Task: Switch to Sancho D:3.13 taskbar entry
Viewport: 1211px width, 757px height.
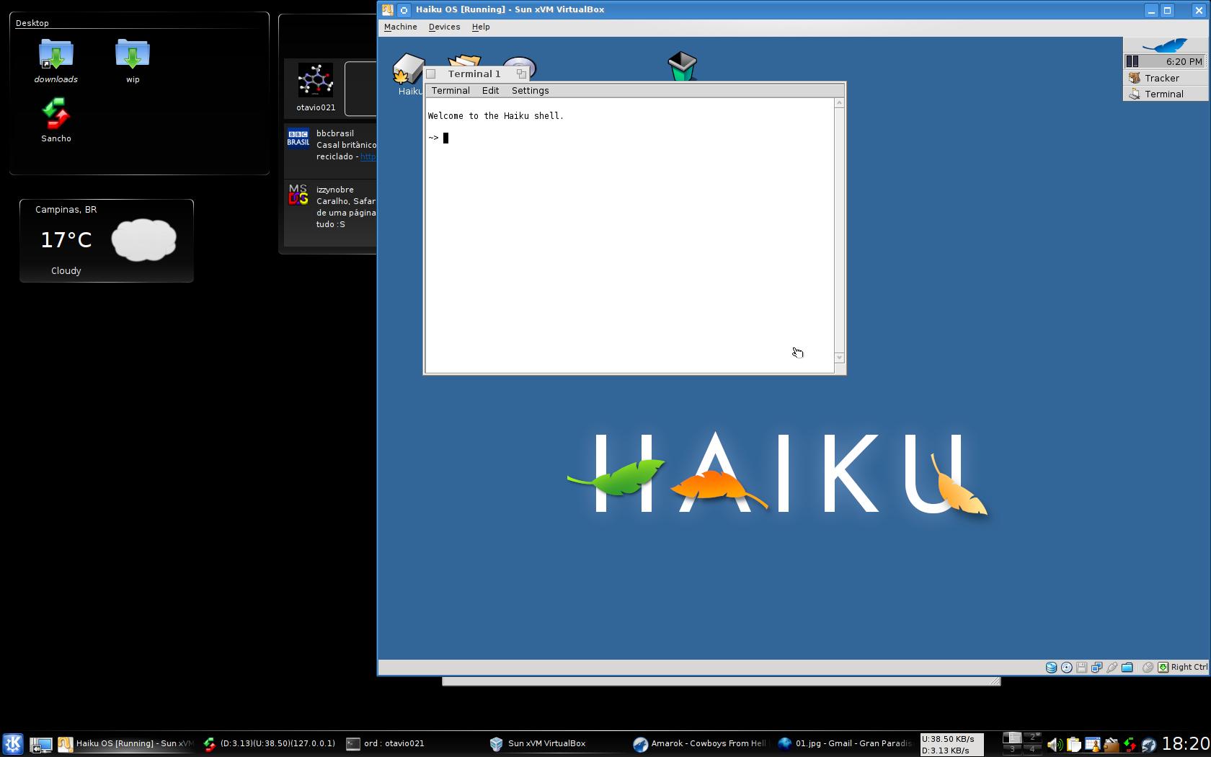Action: tap(270, 743)
